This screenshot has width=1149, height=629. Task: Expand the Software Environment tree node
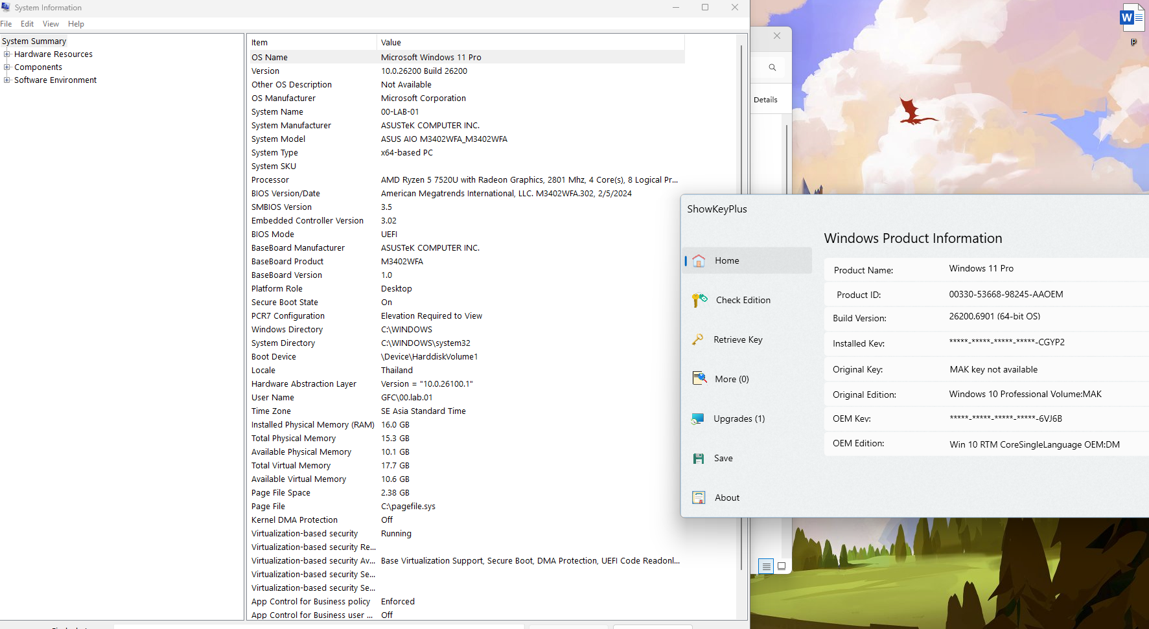click(7, 80)
